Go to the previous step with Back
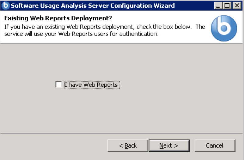244x160 pixels. coord(128,146)
